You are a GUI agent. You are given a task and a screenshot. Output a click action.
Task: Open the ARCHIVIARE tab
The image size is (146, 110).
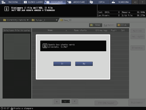coord(77,2)
